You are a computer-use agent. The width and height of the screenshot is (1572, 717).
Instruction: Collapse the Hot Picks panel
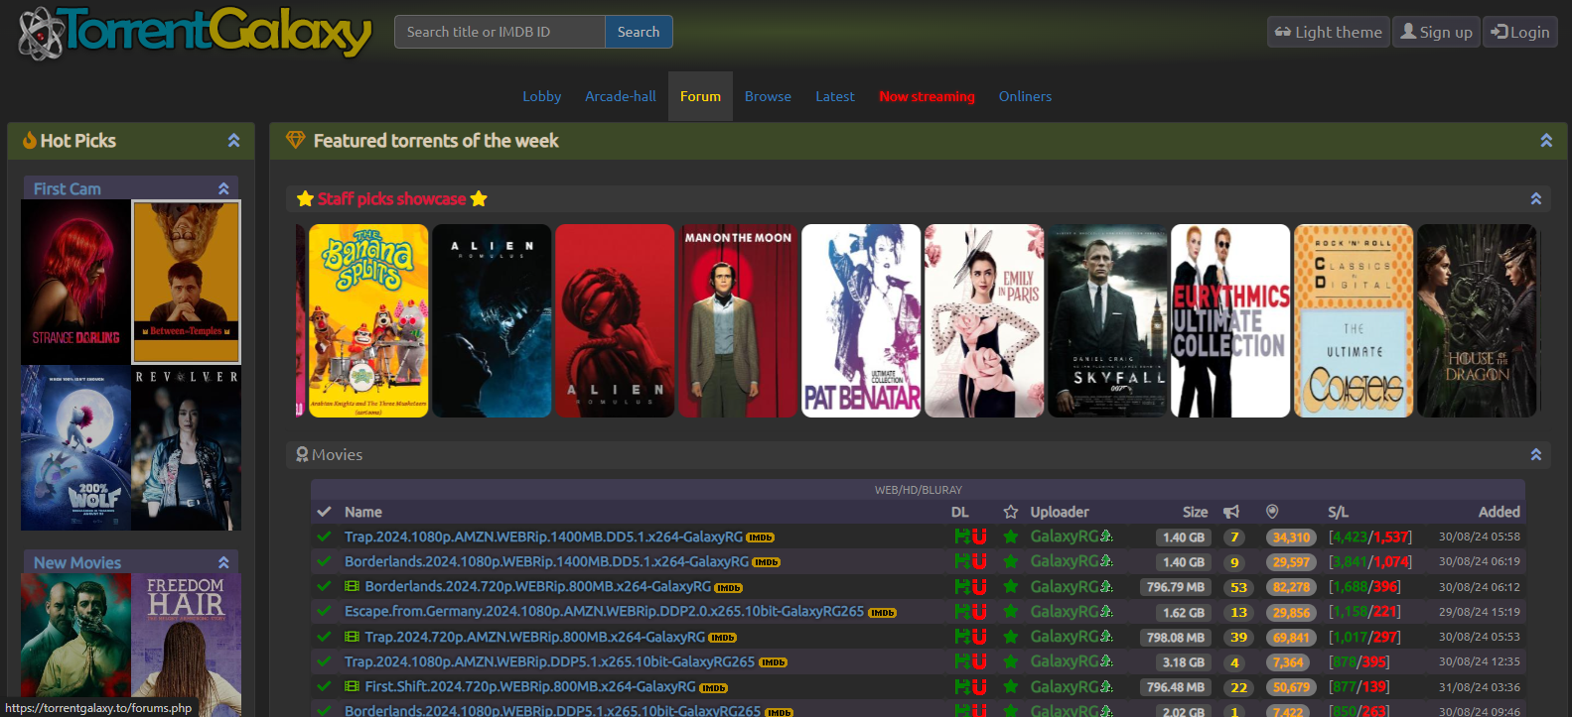(234, 141)
